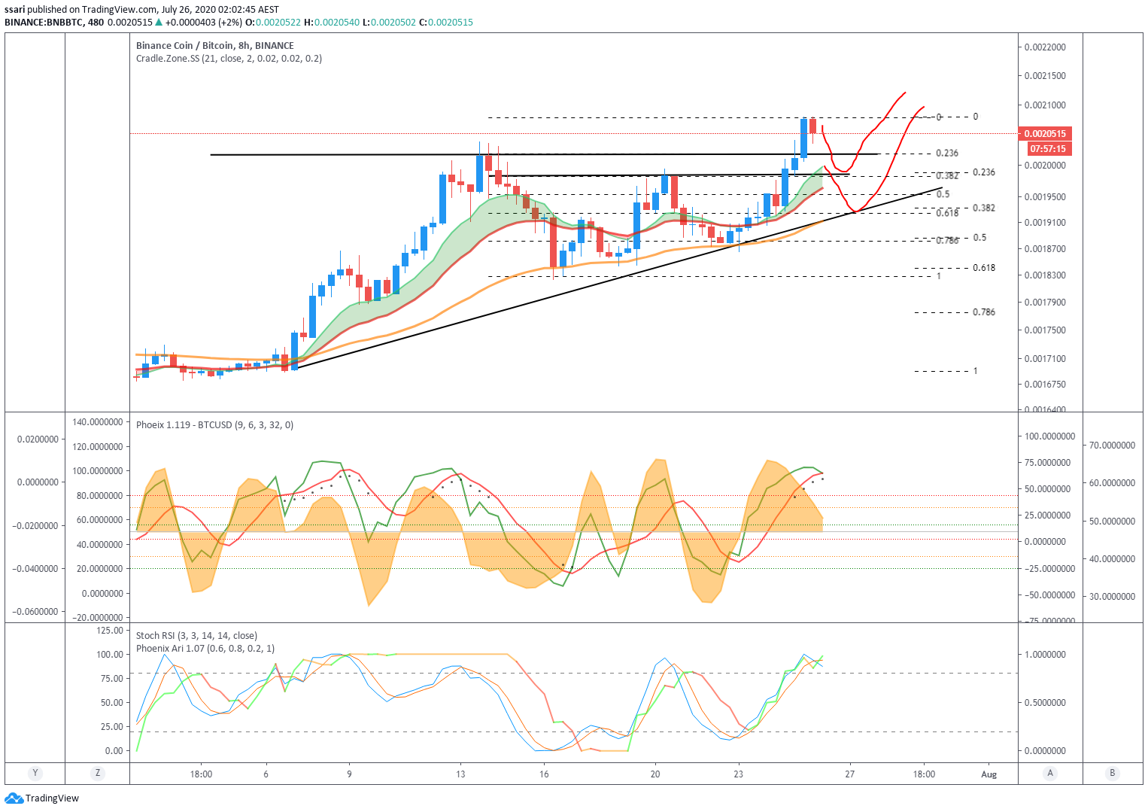Click the Phoenix Ari 1.07 indicator legend

[x=205, y=649]
